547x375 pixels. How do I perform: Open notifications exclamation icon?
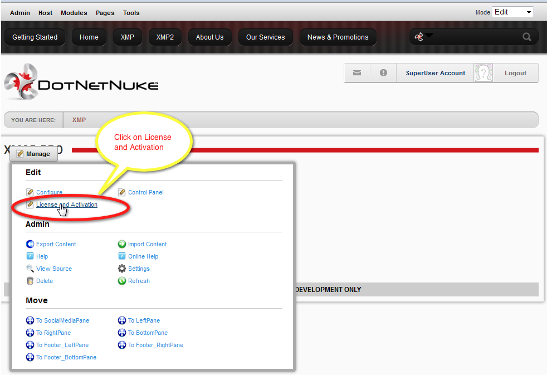pos(383,73)
